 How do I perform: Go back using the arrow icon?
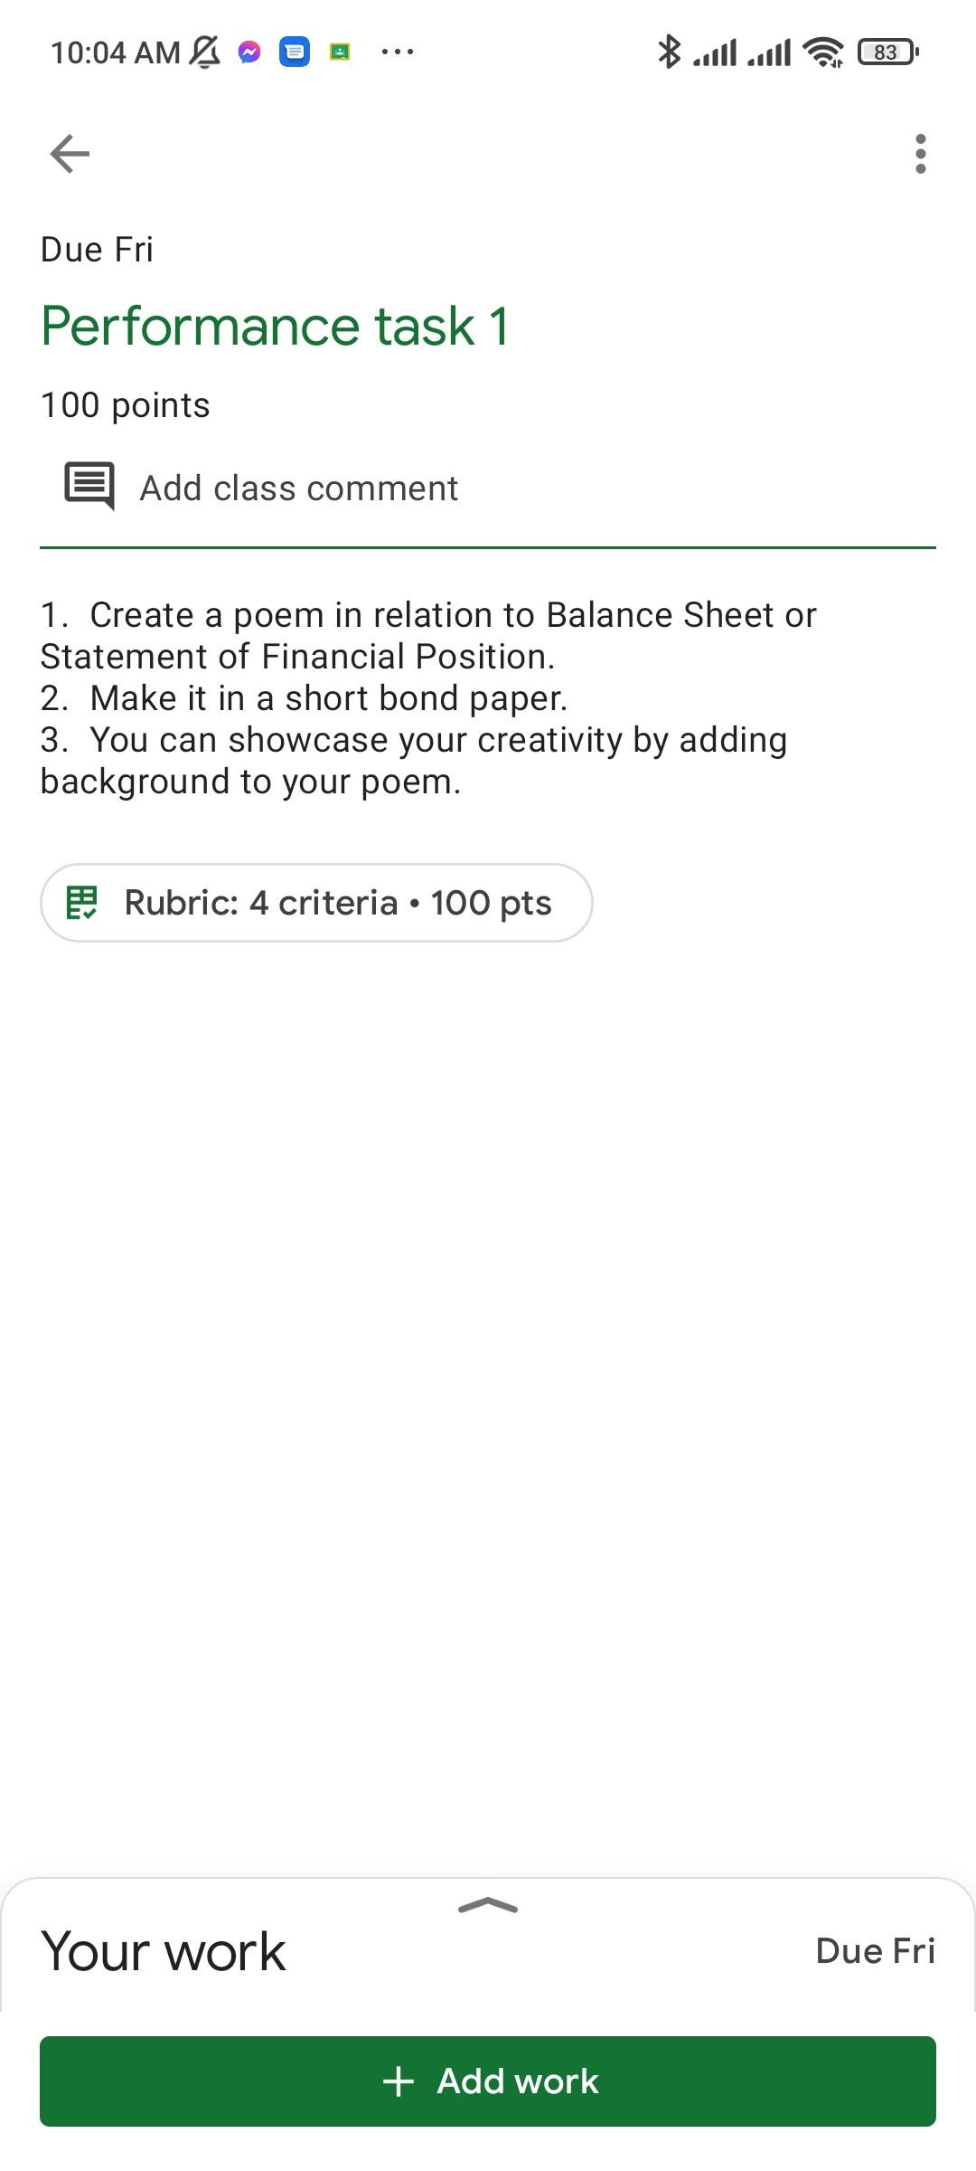(70, 154)
